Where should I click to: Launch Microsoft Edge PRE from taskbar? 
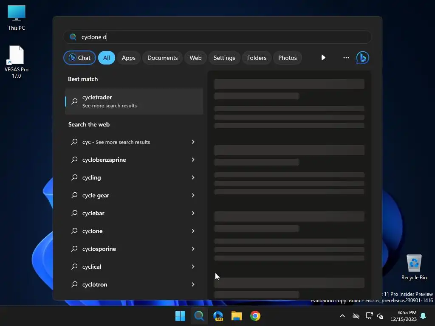coord(218,316)
